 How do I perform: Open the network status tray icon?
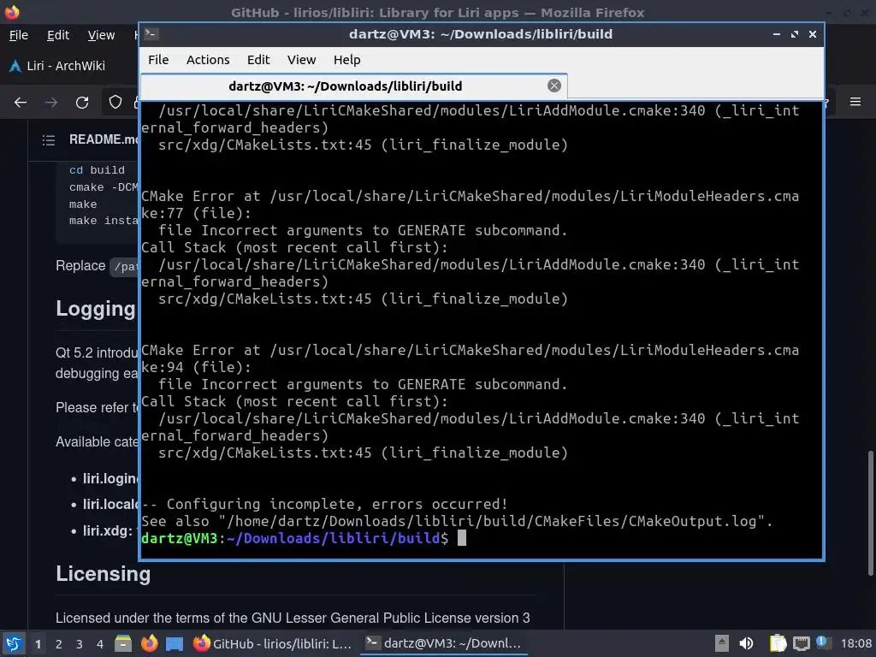pos(801,643)
